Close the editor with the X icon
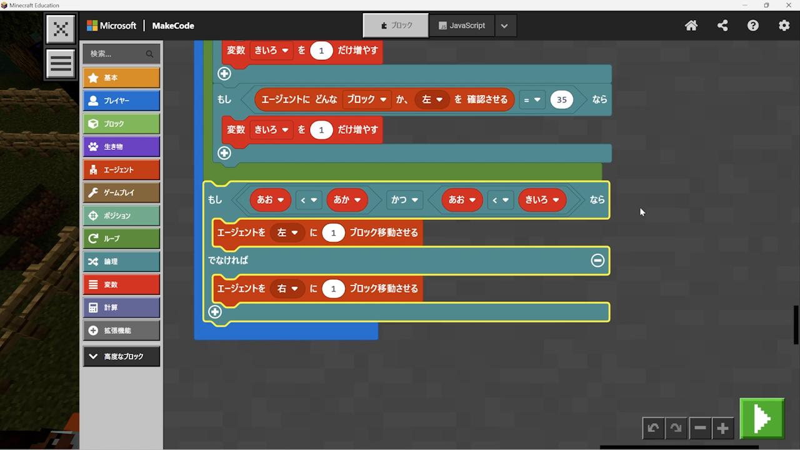800x450 pixels. tap(61, 29)
